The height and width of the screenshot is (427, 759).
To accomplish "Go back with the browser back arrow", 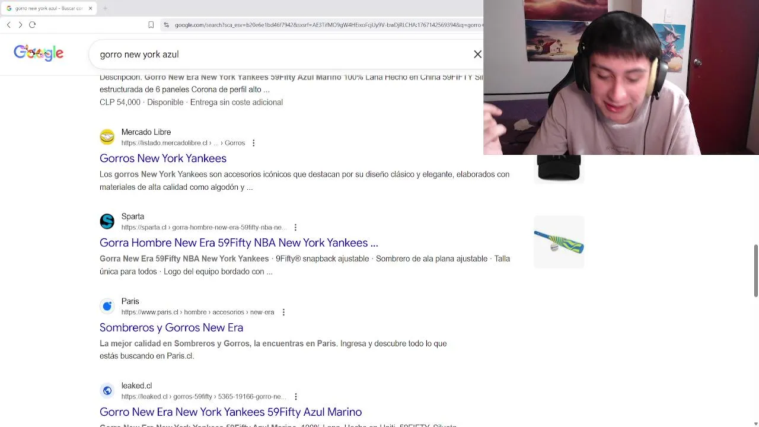I will [x=9, y=24].
